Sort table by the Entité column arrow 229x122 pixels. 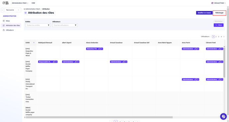coord(34,43)
